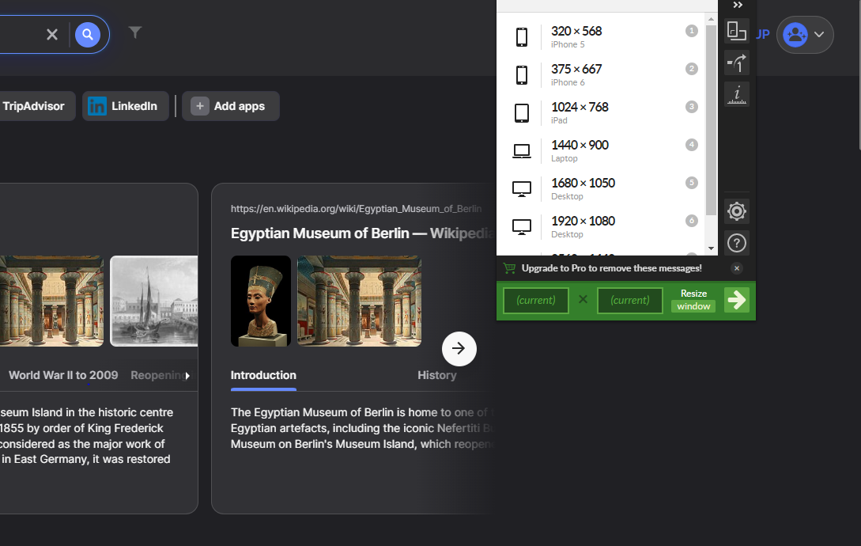This screenshot has height=546, width=861.
Task: Click the iPad tablet icon
Action: [522, 112]
